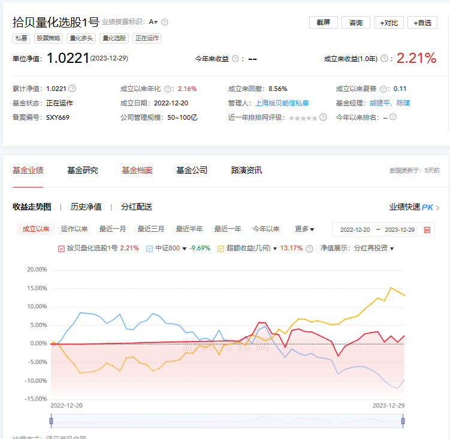Select 今年以来 period filter
The width and height of the screenshot is (450, 439).
266,229
